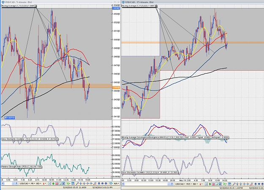Image resolution: width=264 pixels, height=190 pixels.
Task: Click the red magnifier reset-zoom icon in left toolbar
Action: (x=95, y=183)
